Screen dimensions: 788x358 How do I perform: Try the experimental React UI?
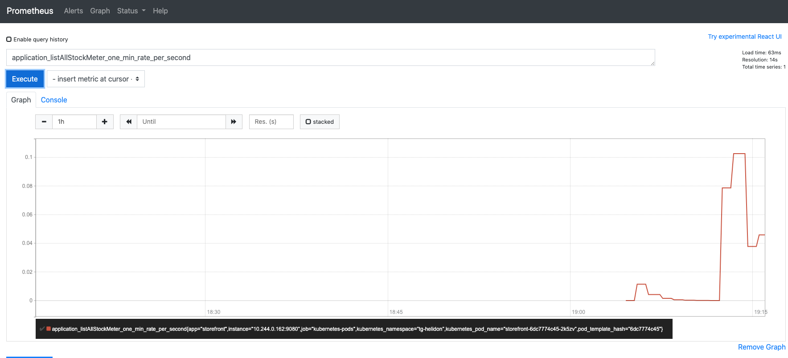745,37
